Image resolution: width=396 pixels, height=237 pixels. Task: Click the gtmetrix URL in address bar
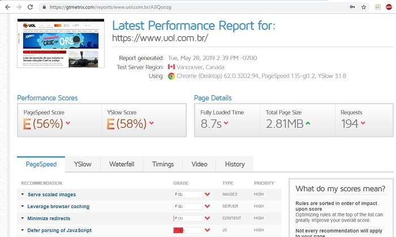coord(111,7)
